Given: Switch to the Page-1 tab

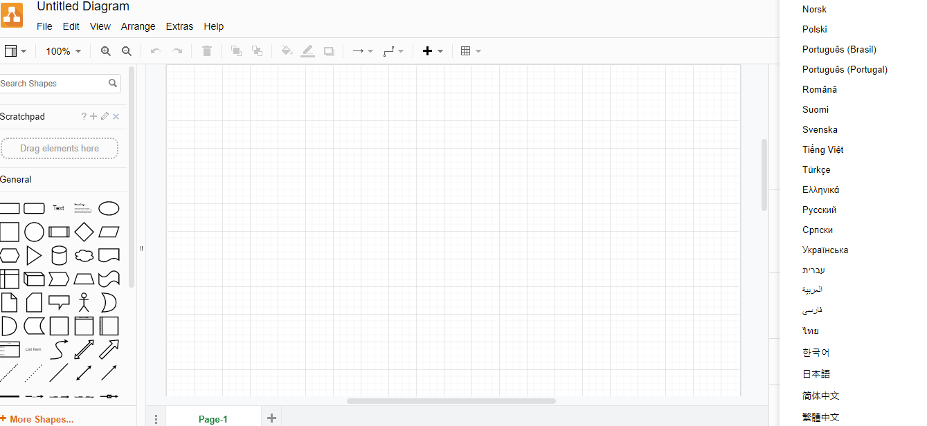Looking at the screenshot, I should pyautogui.click(x=213, y=419).
